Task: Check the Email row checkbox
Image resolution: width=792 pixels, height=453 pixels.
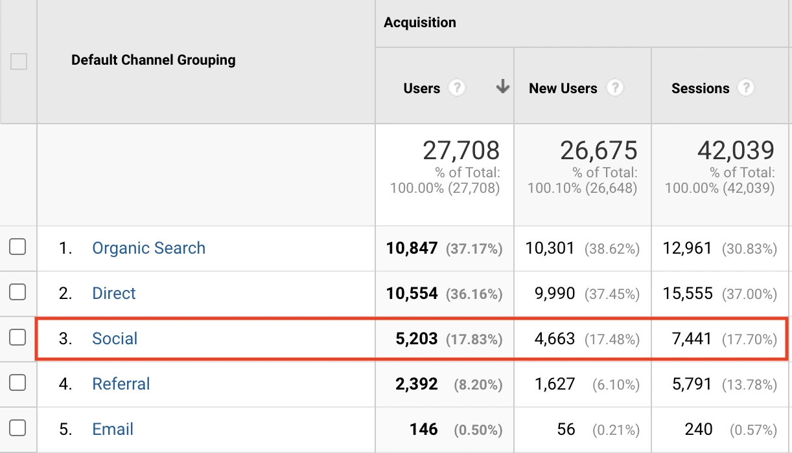Action: (17, 428)
